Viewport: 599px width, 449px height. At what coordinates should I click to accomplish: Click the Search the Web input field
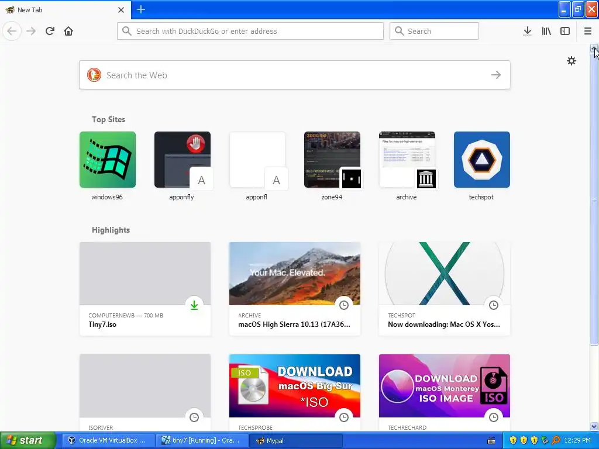tap(295, 75)
